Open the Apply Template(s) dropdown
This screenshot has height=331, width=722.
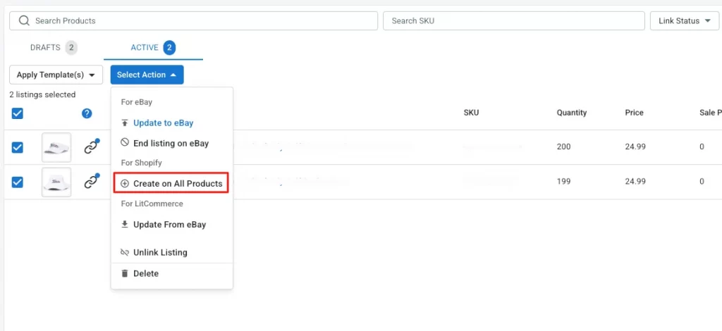[56, 75]
